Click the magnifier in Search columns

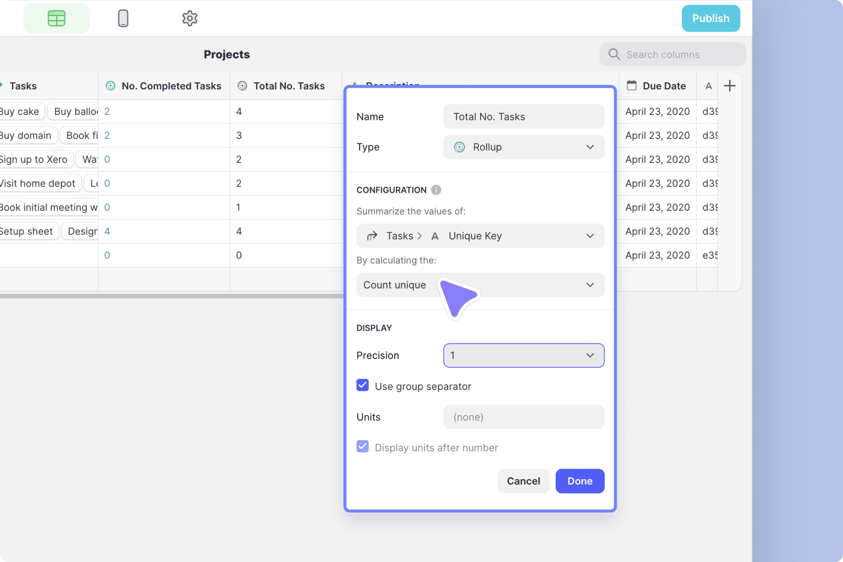(x=613, y=54)
